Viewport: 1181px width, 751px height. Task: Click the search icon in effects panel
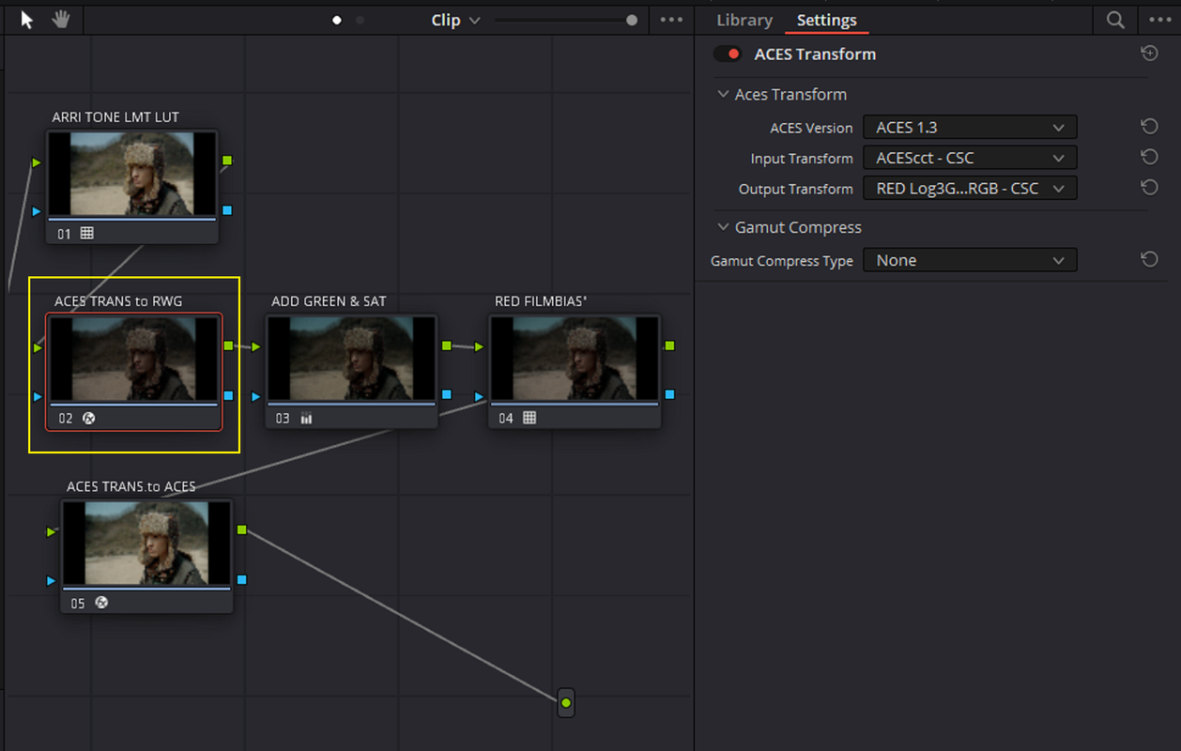1115,20
